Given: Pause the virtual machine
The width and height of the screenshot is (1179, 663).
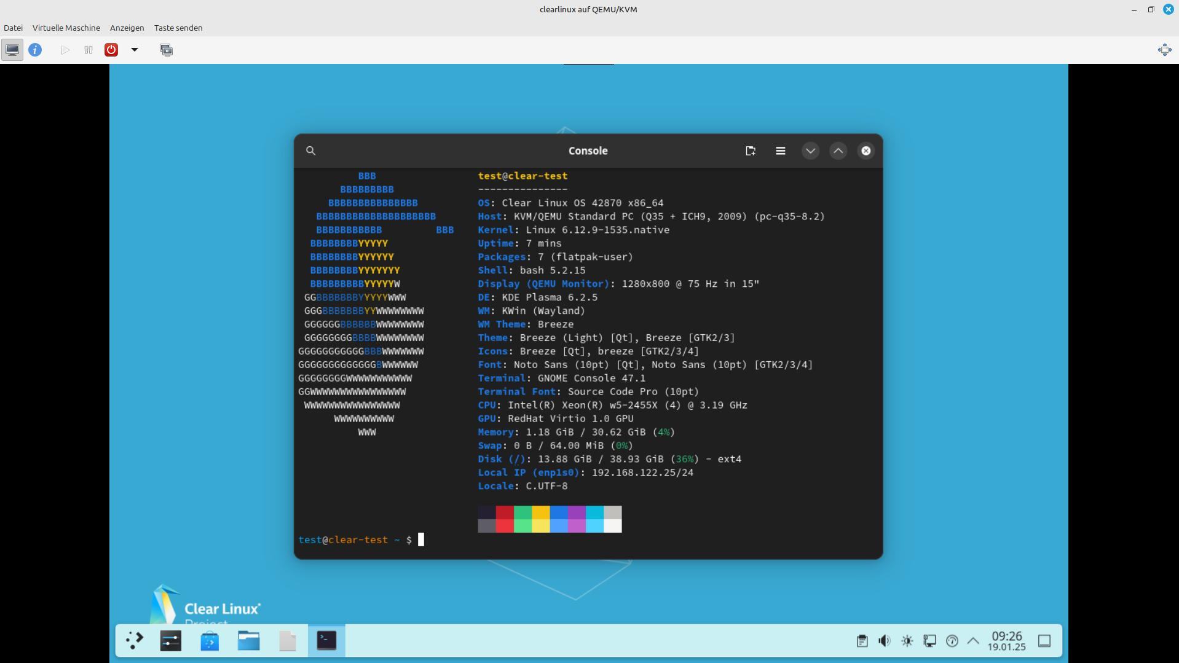Looking at the screenshot, I should pos(89,50).
